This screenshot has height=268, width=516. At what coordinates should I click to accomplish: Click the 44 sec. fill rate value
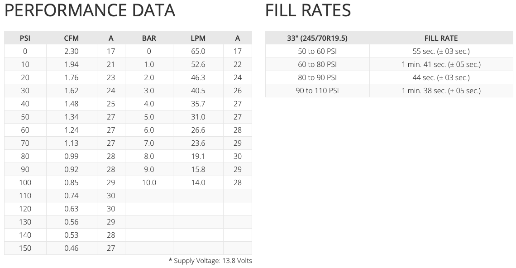(x=441, y=78)
